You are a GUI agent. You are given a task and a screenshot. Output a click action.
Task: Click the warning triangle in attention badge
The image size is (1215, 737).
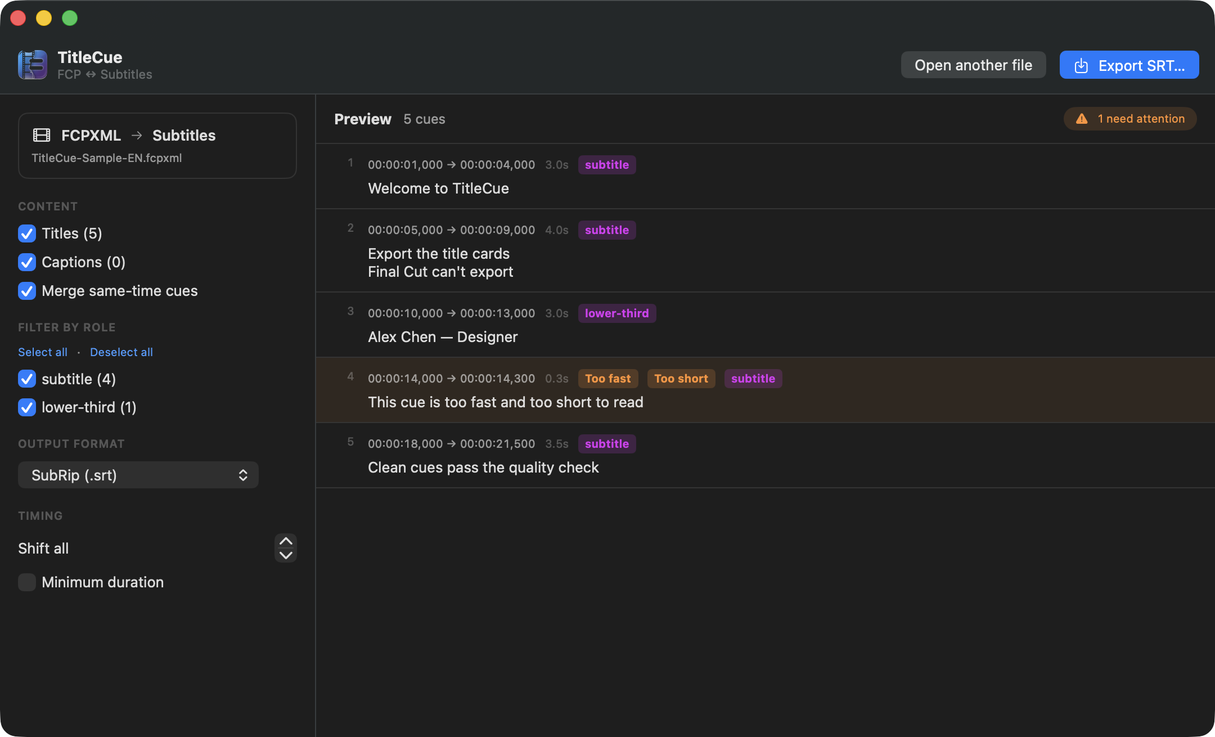click(1082, 119)
